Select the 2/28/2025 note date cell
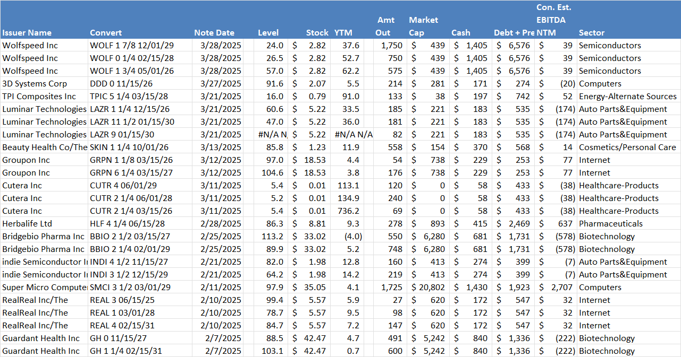 221,223
